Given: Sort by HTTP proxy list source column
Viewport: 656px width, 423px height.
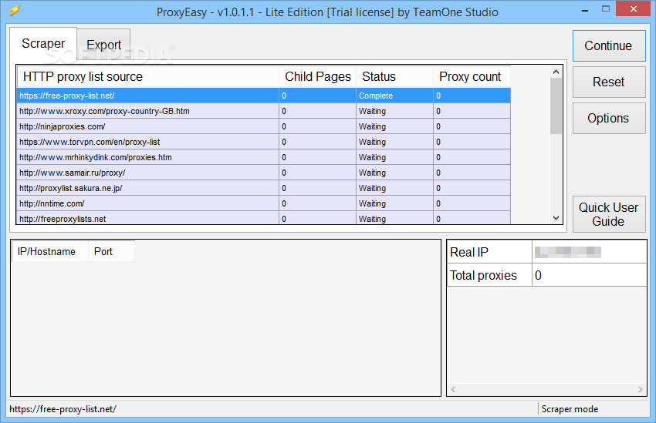Looking at the screenshot, I should (x=148, y=77).
